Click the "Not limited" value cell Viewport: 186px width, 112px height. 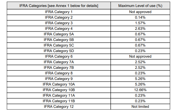pos(140,107)
